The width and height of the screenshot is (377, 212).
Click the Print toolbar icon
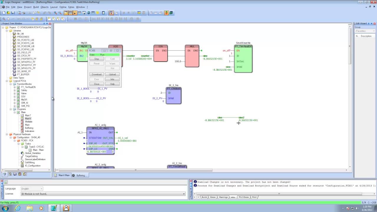[x=24, y=13]
